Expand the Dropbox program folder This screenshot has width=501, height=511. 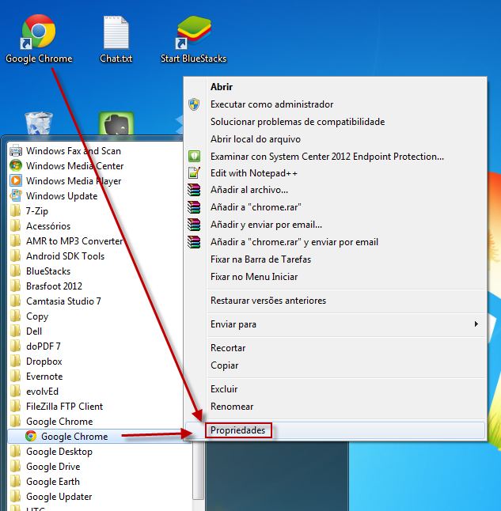click(44, 361)
